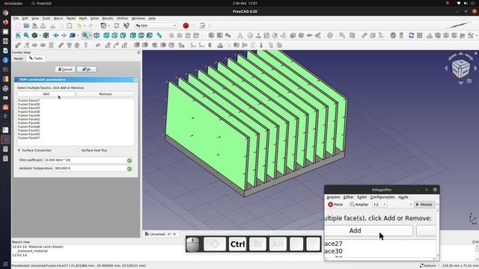Open Chrome from the Ubuntu dock

tap(5, 13)
